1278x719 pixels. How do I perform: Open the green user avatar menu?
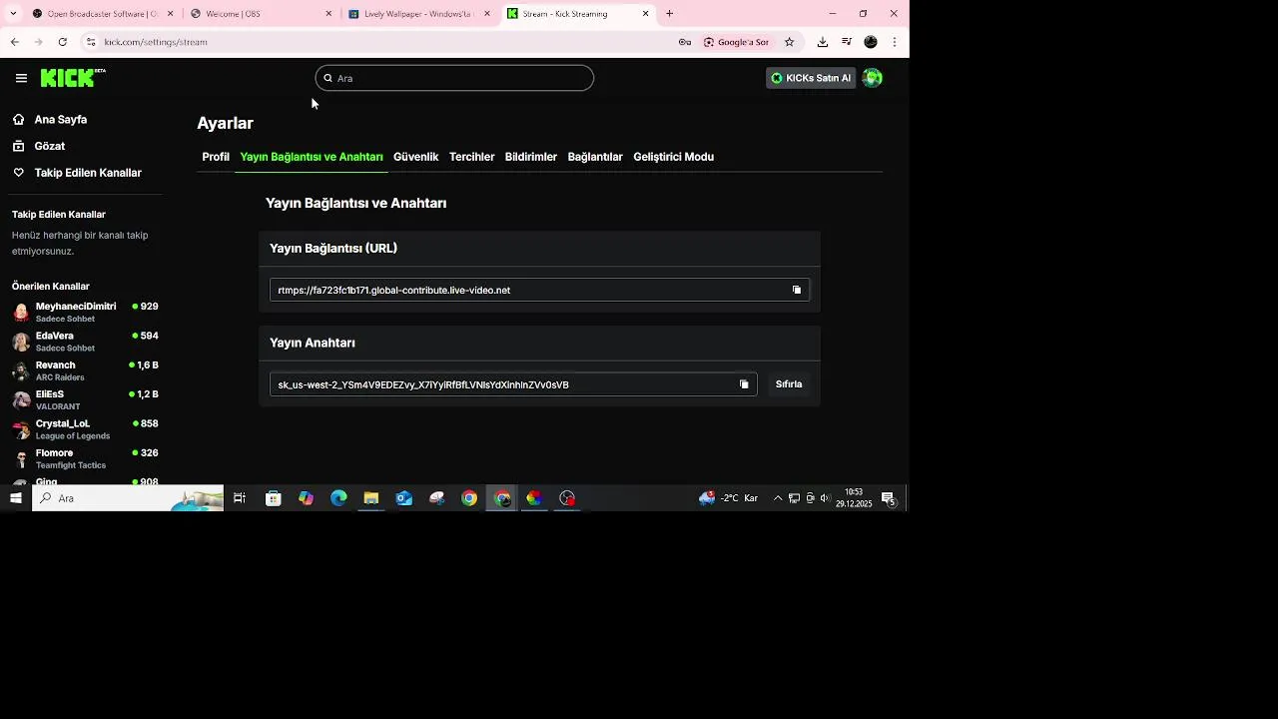(872, 78)
